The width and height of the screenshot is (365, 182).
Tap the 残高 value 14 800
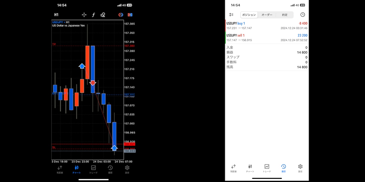302,67
